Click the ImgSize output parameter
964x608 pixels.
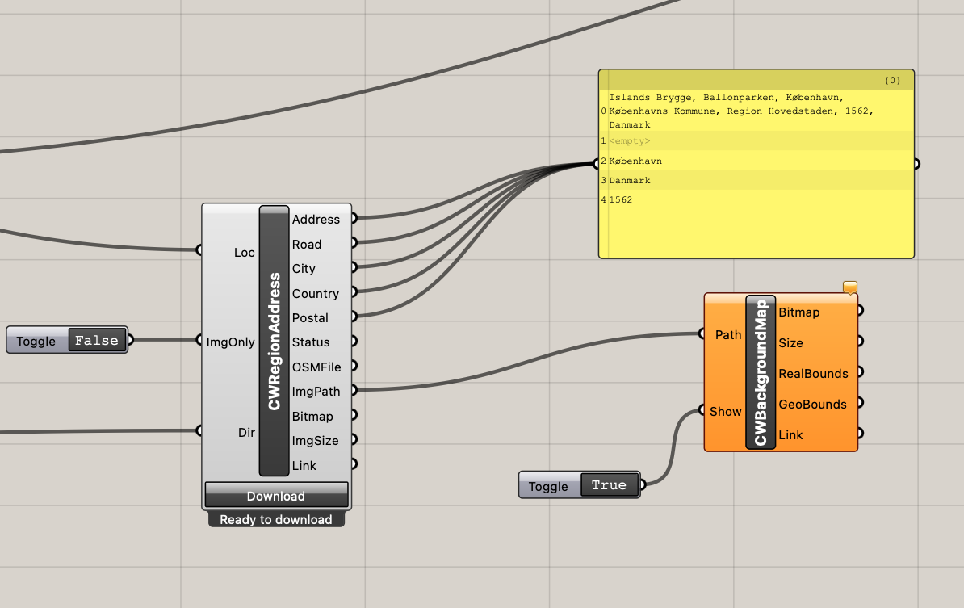coord(315,440)
